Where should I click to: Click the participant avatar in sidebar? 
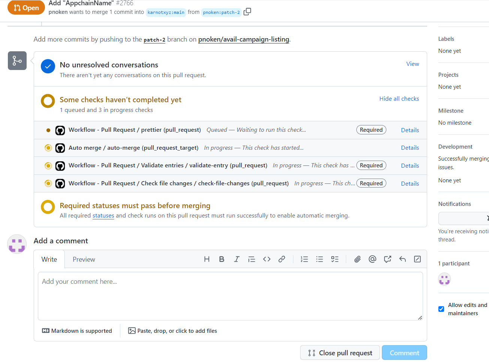click(x=444, y=279)
